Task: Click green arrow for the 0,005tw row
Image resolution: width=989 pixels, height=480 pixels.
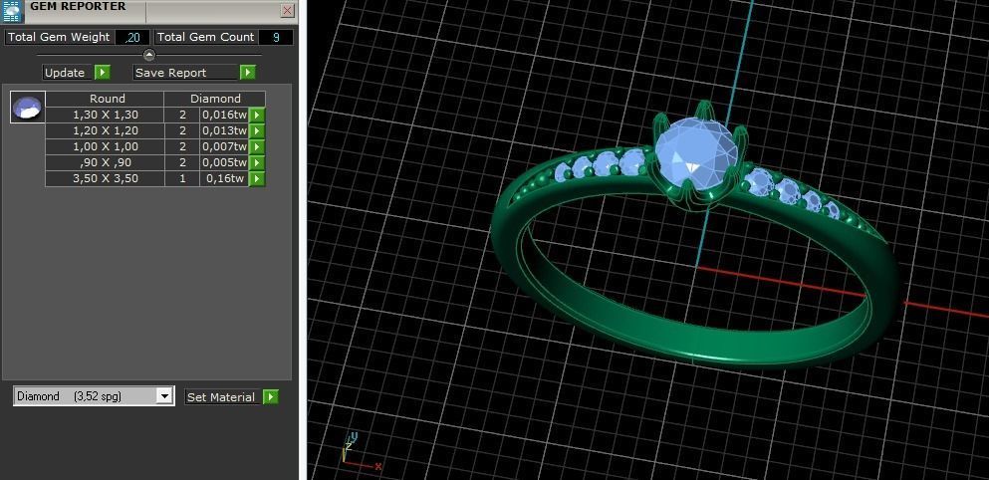Action: tap(257, 162)
